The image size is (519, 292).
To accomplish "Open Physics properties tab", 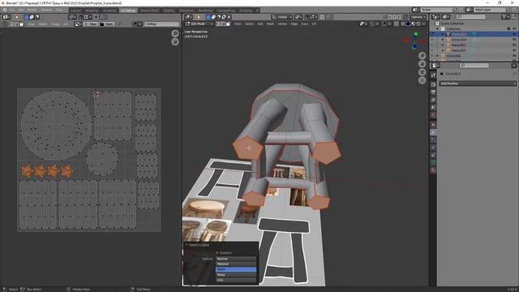I will pyautogui.click(x=433, y=148).
